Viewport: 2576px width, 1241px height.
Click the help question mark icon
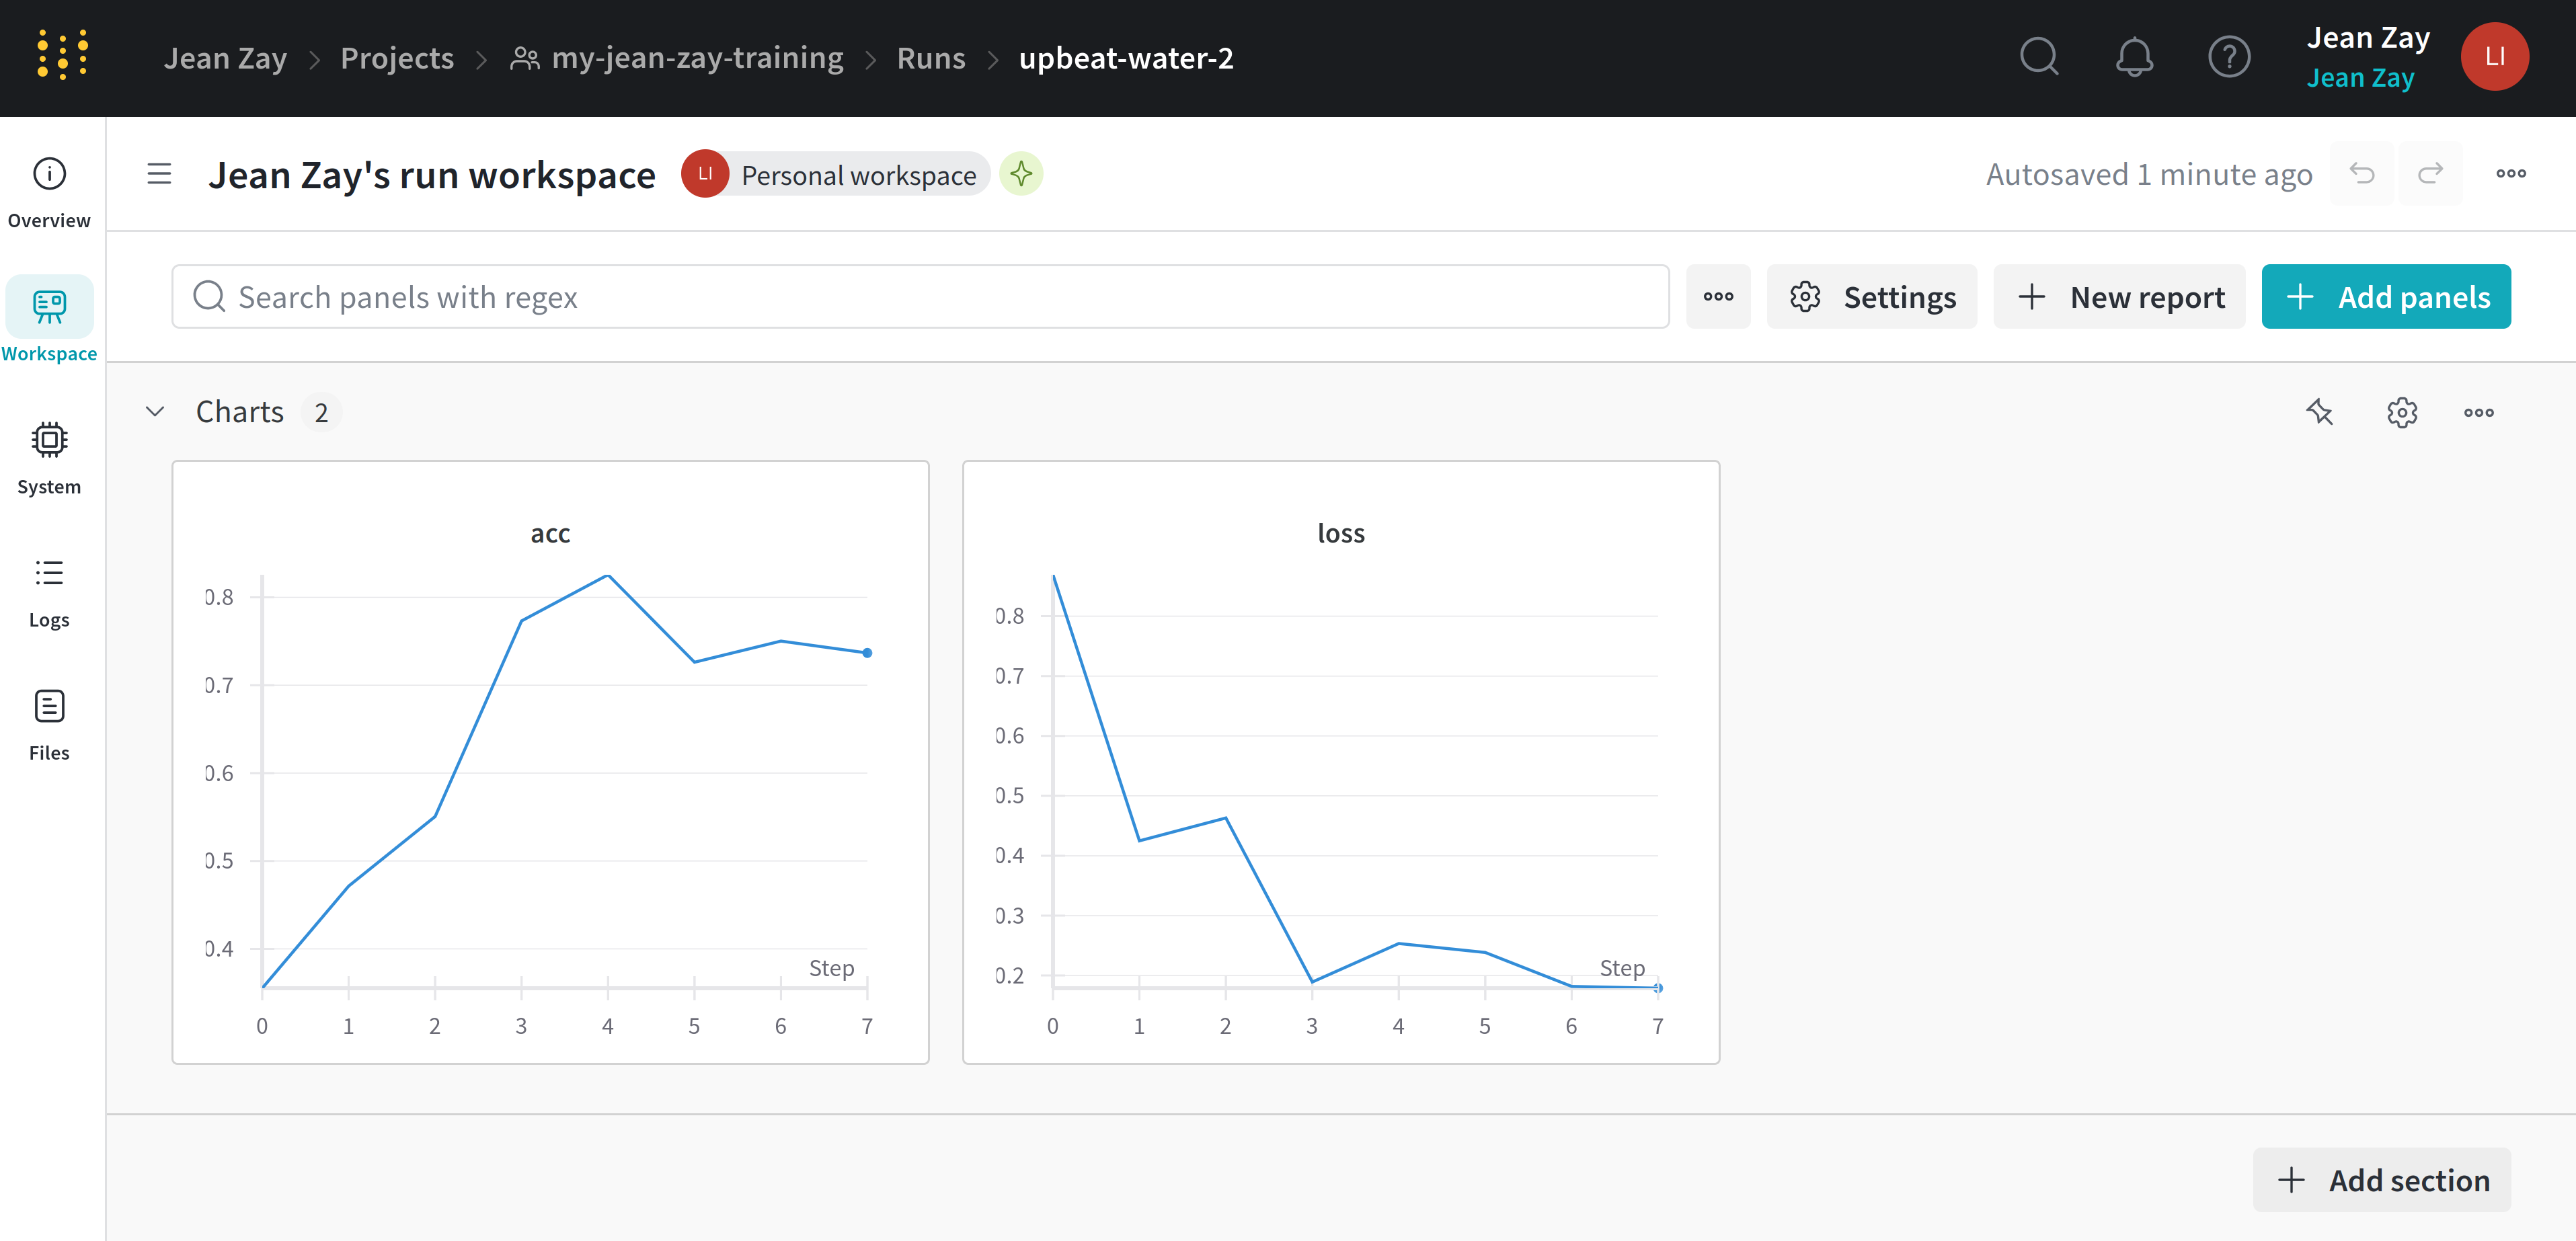pos(2229,57)
